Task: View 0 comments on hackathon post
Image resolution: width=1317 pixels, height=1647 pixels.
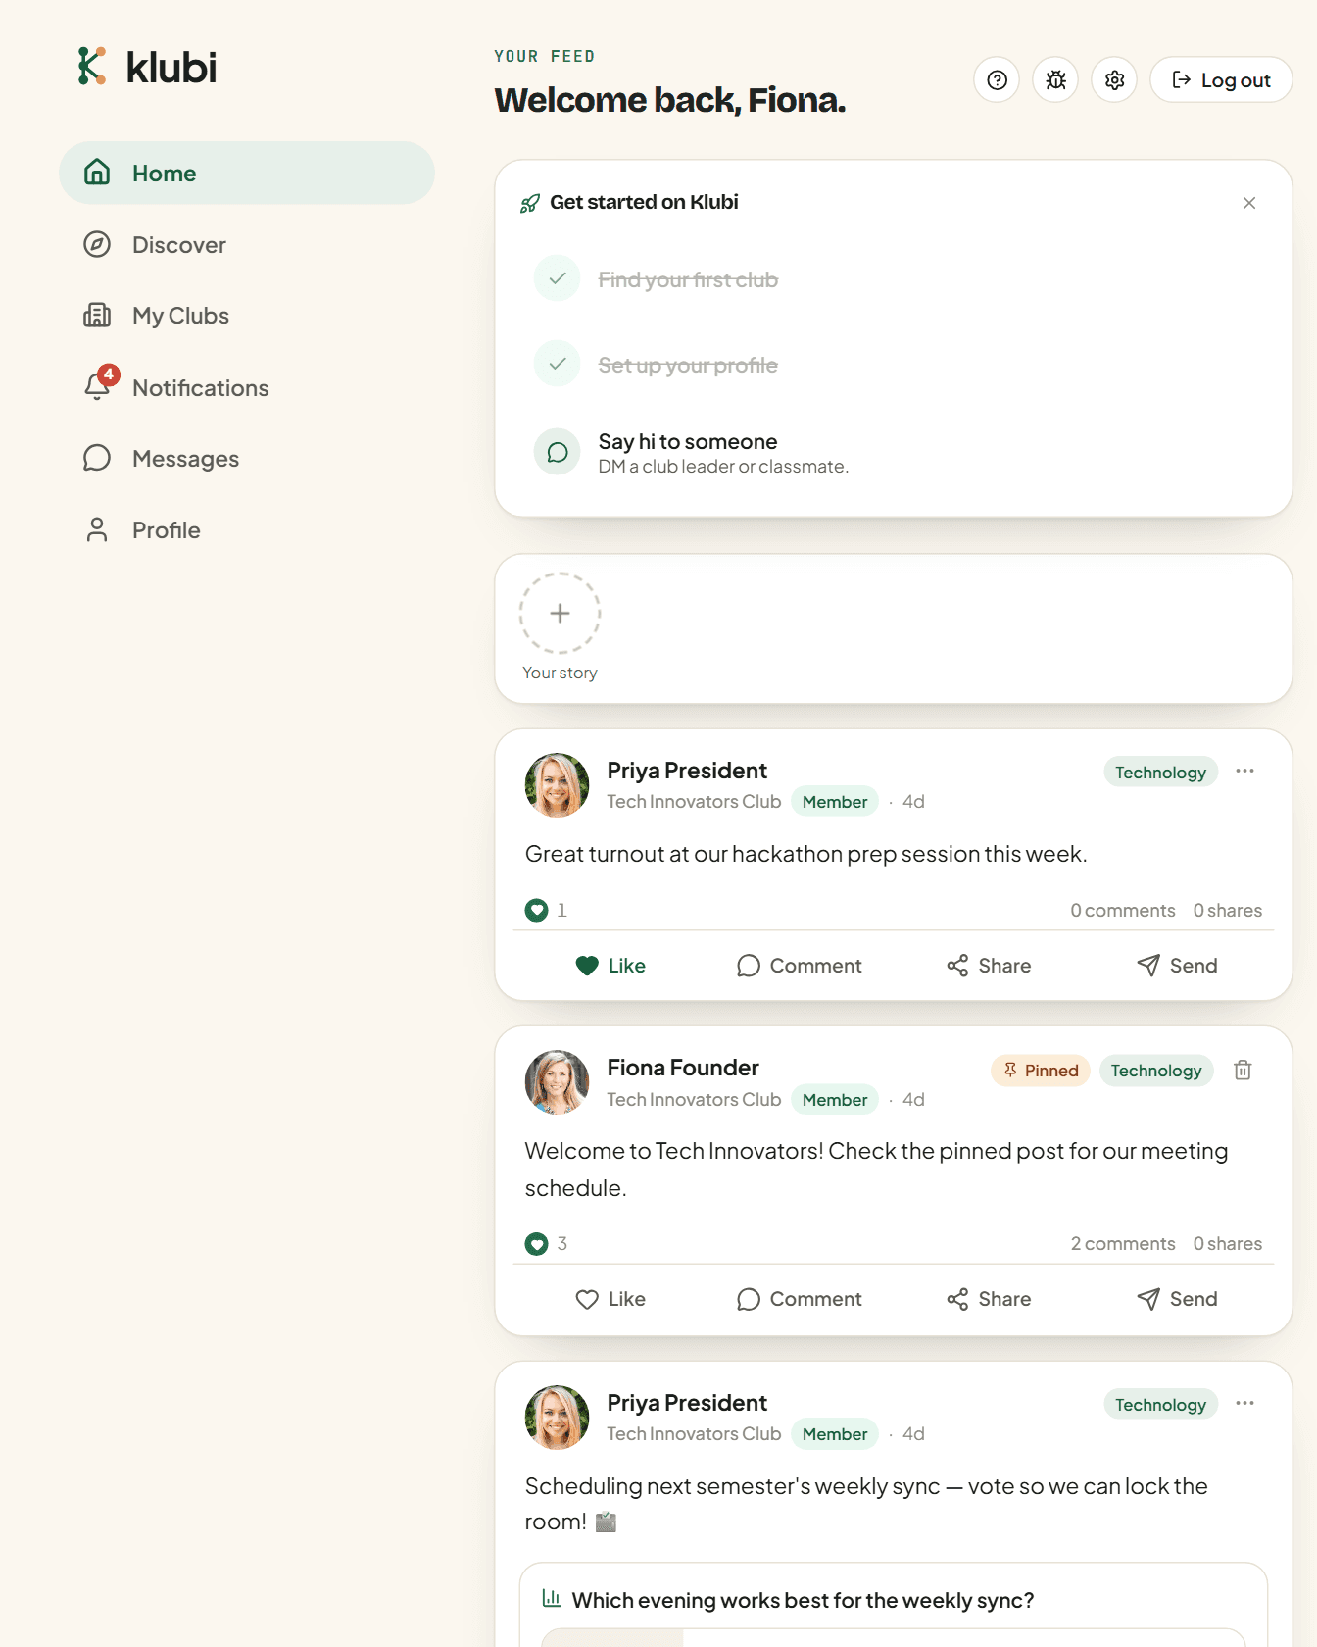Action: [1122, 910]
